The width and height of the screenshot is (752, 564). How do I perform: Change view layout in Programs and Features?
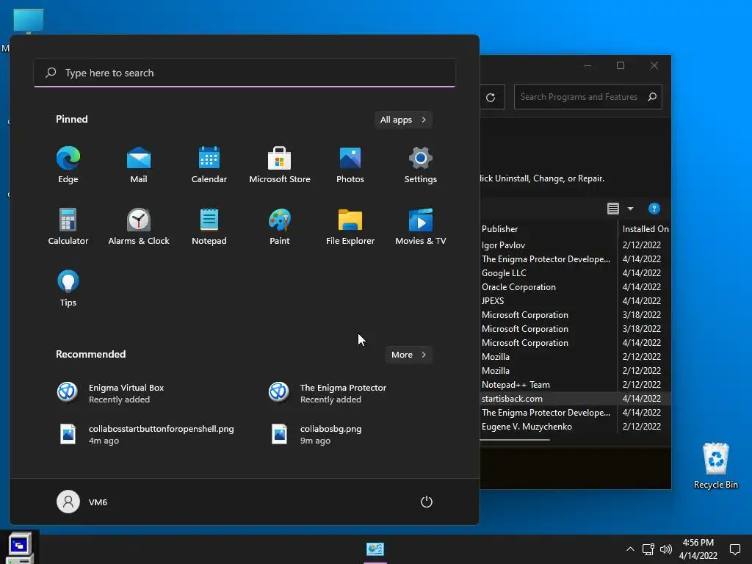pyautogui.click(x=613, y=209)
